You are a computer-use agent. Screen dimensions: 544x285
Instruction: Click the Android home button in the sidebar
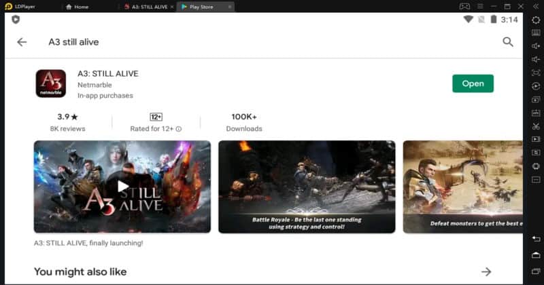pyautogui.click(x=536, y=255)
